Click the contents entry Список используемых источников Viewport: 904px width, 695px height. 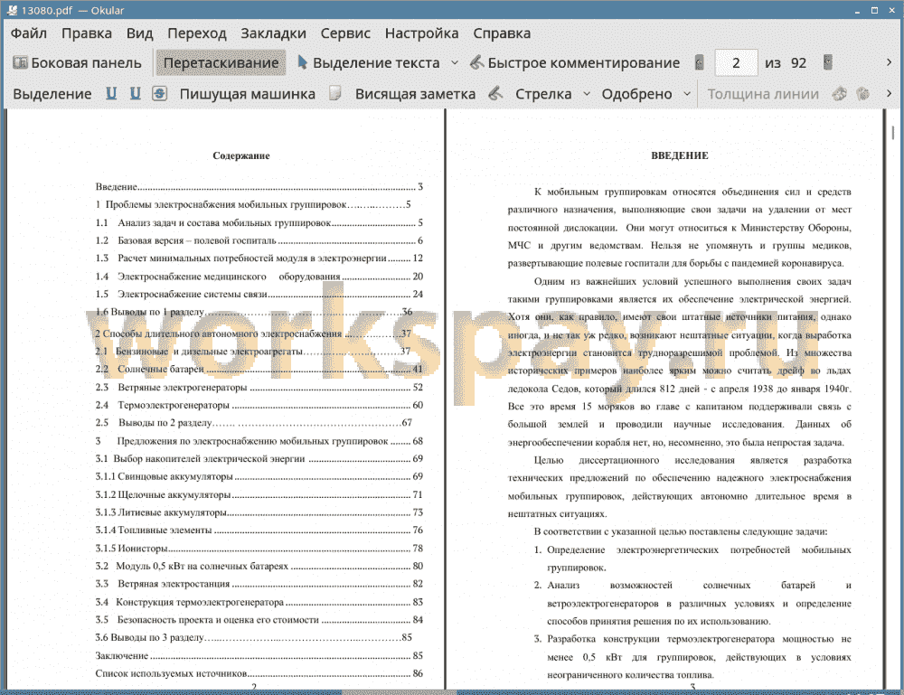259,673
